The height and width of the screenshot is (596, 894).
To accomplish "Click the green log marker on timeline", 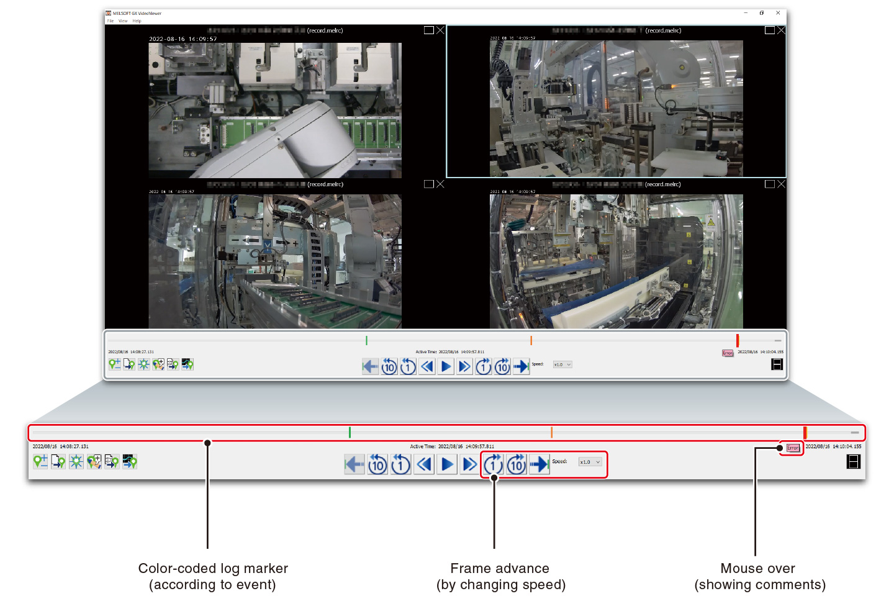I will pyautogui.click(x=351, y=431).
